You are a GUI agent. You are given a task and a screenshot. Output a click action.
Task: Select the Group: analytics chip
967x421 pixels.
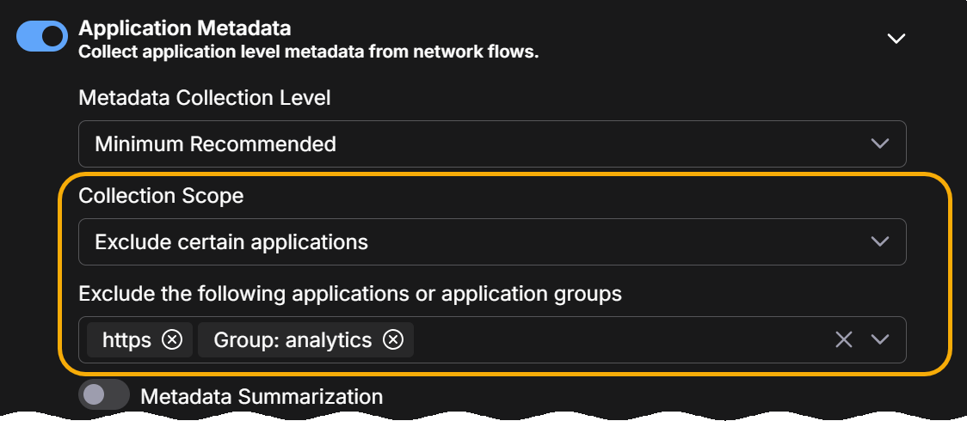[293, 340]
